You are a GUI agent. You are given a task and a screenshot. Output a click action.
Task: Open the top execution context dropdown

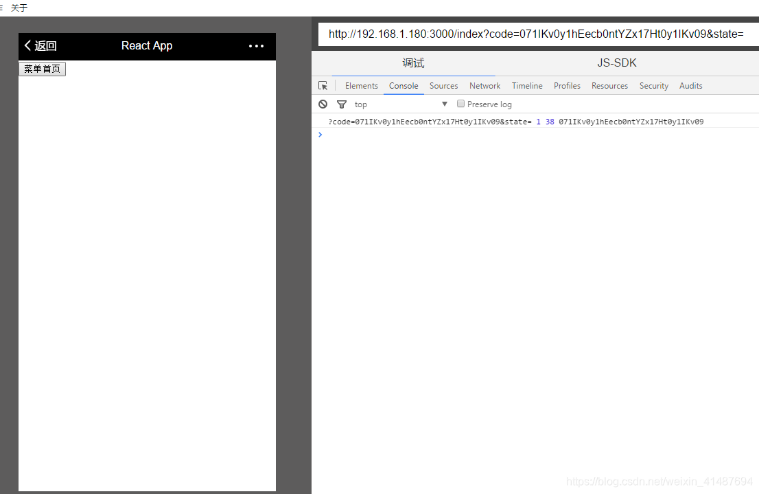(x=401, y=104)
